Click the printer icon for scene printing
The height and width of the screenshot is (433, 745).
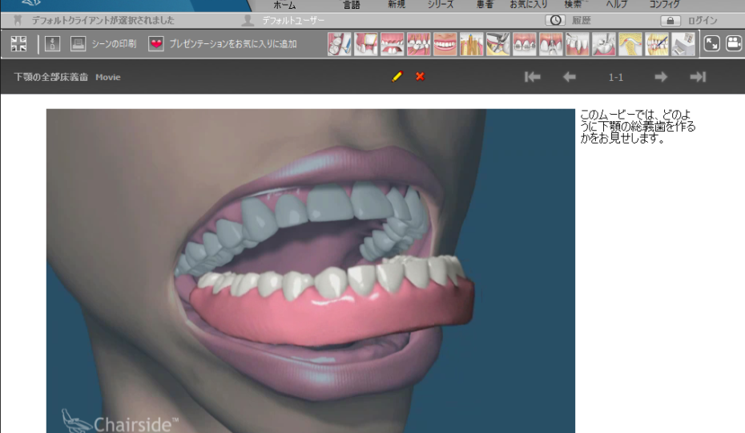coord(78,44)
